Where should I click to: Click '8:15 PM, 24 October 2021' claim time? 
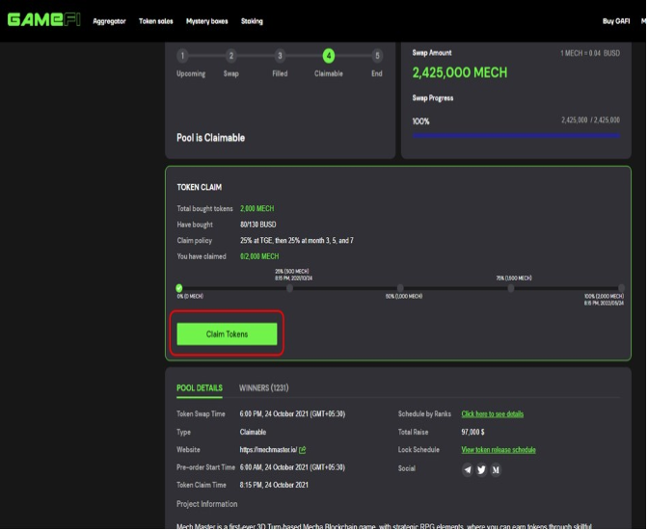point(274,485)
